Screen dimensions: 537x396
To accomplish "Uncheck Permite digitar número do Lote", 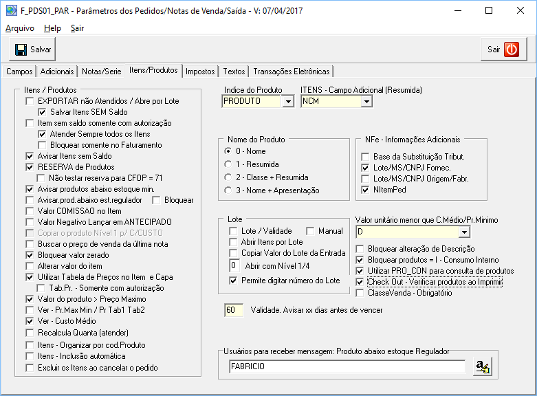I will tap(233, 281).
